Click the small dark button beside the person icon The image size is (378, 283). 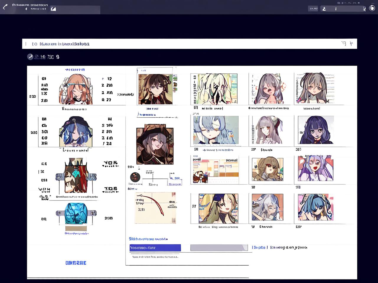pos(313,9)
